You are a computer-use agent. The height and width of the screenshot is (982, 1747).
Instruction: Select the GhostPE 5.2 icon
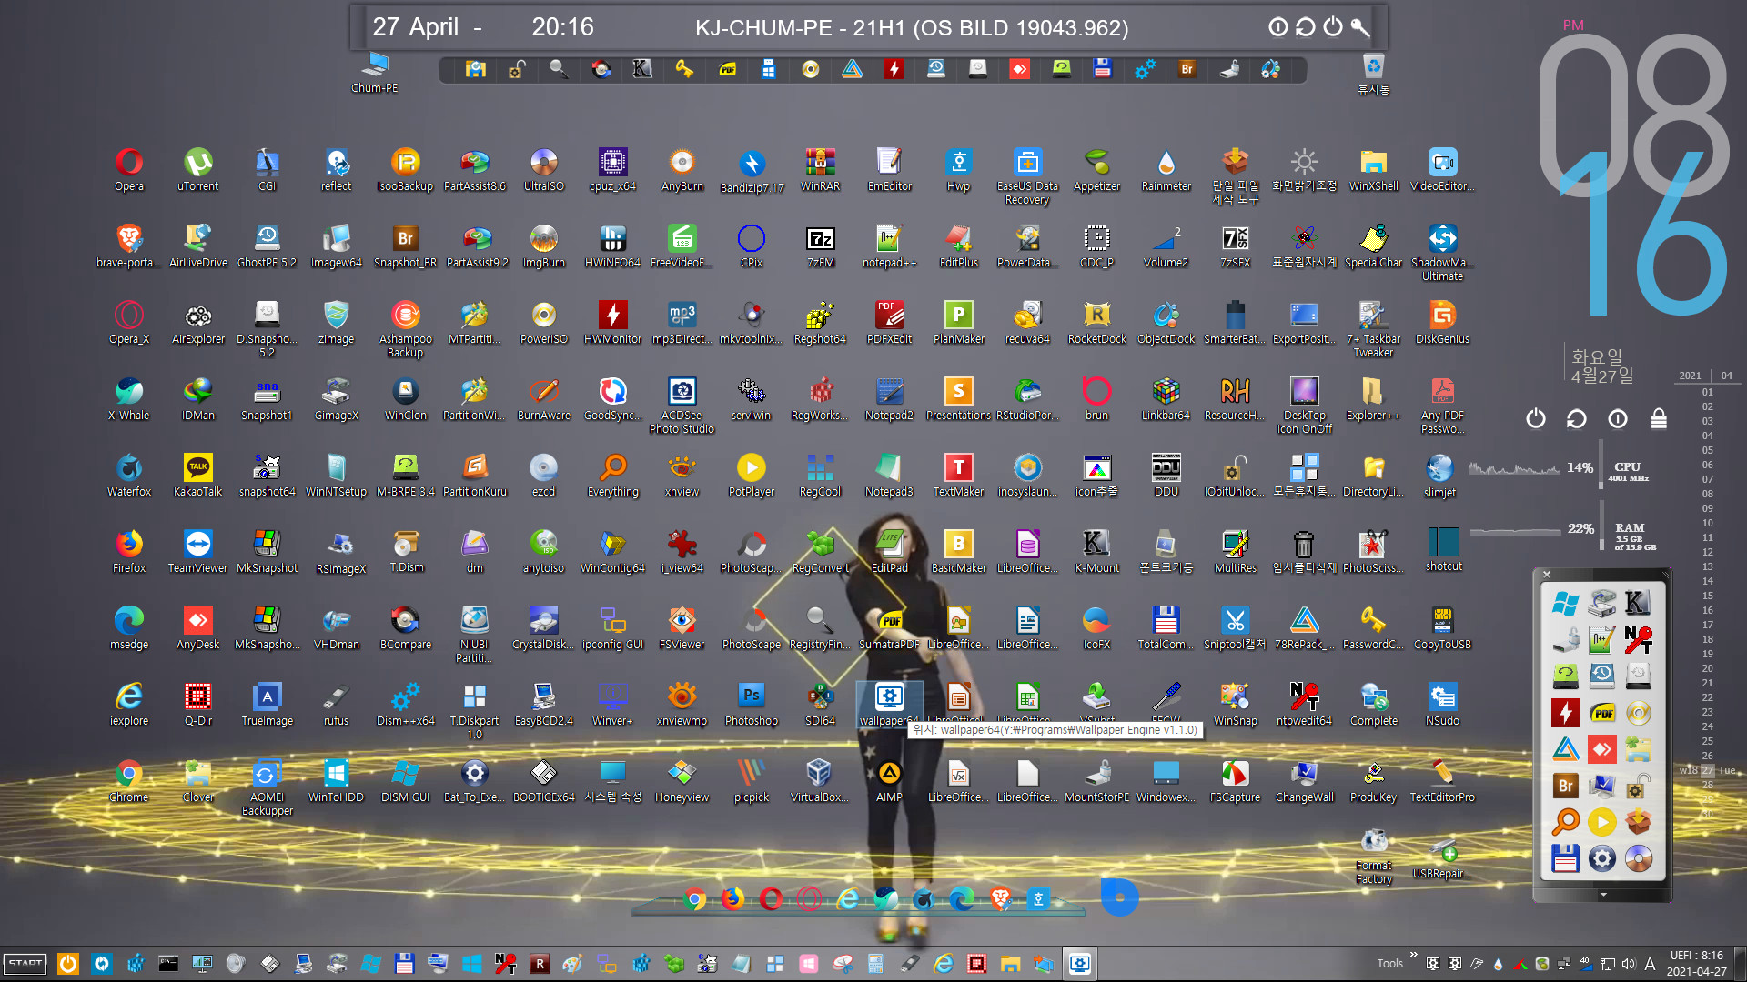pos(267,246)
